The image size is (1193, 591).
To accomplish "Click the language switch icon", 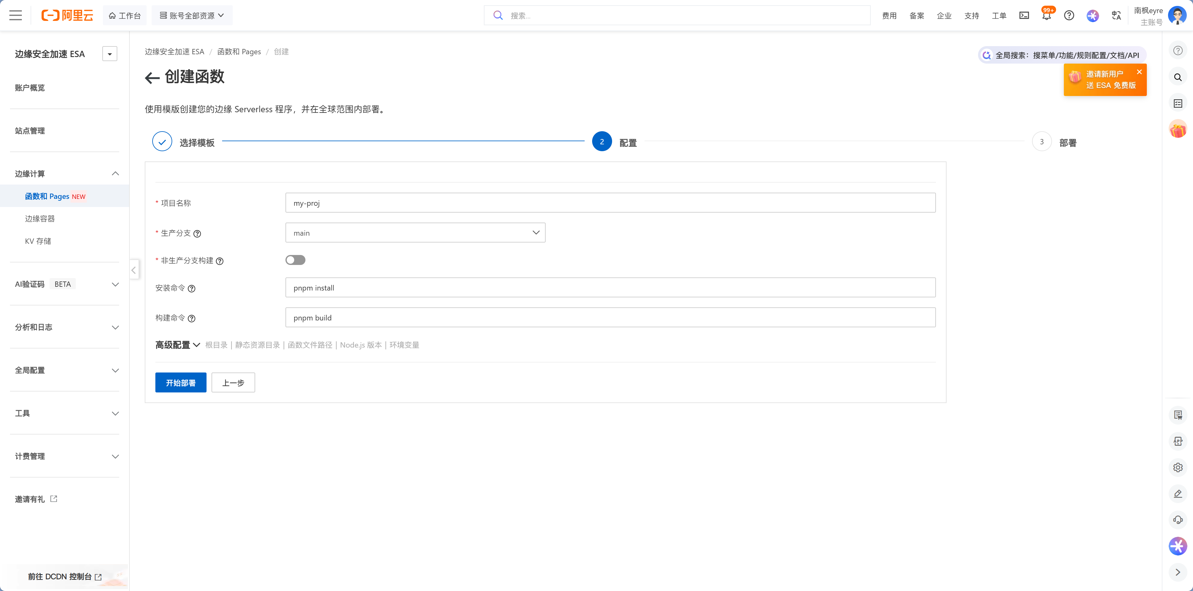I will click(1116, 15).
